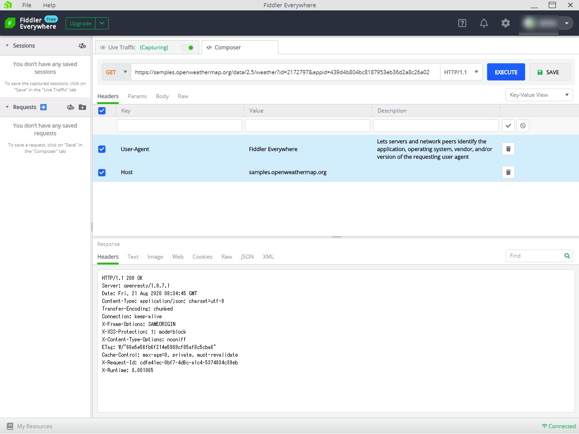Toggle the select-all headers checkbox
Image resolution: width=579 pixels, height=434 pixels.
pyautogui.click(x=102, y=111)
